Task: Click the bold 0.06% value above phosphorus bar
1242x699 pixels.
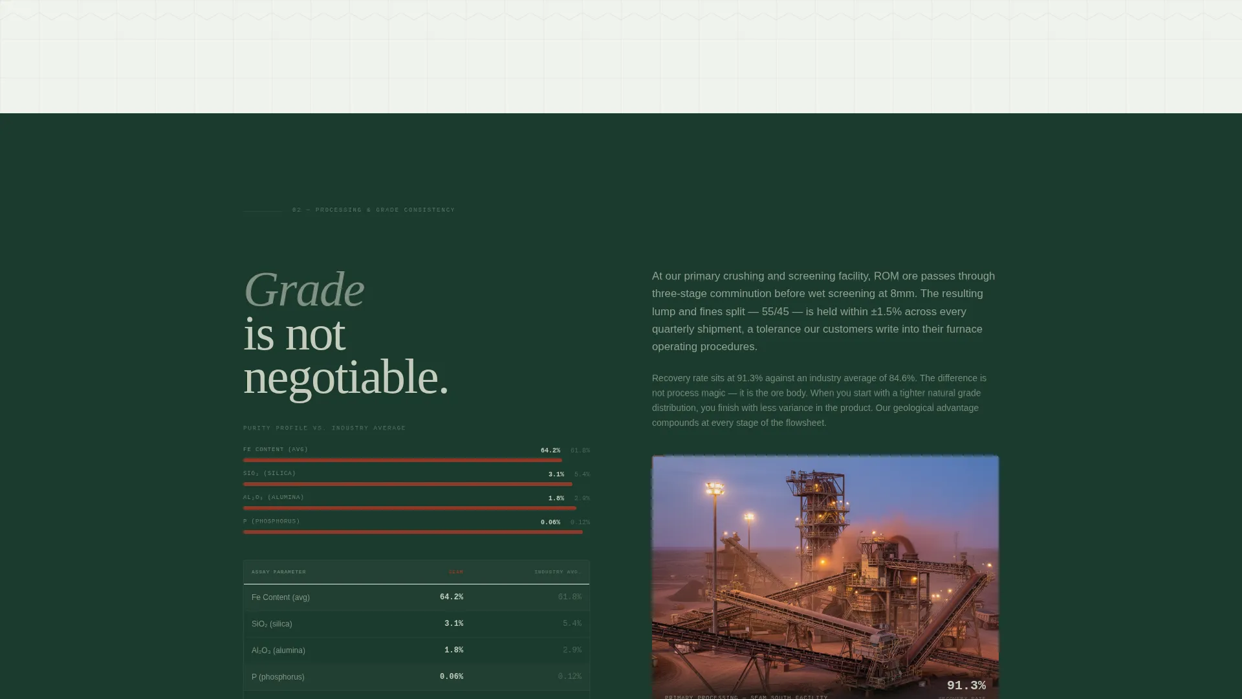Action: coord(550,522)
